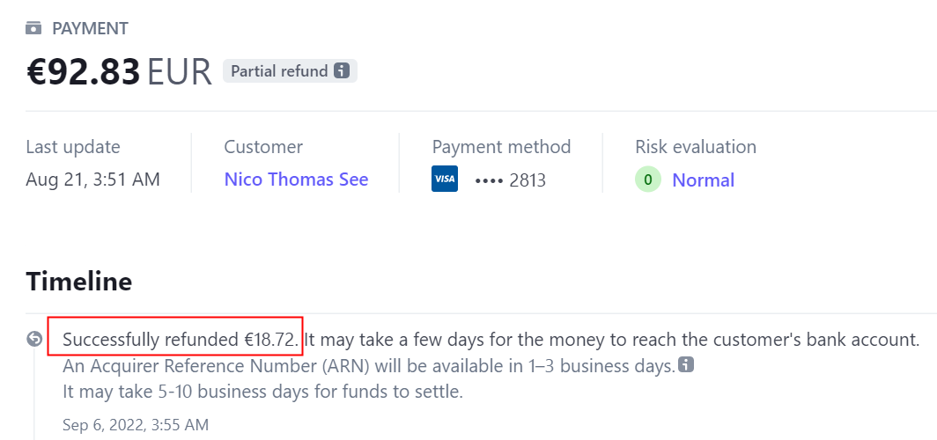Image resolution: width=937 pixels, height=440 pixels.
Task: Click the Risk evaluation column label
Action: [x=695, y=147]
